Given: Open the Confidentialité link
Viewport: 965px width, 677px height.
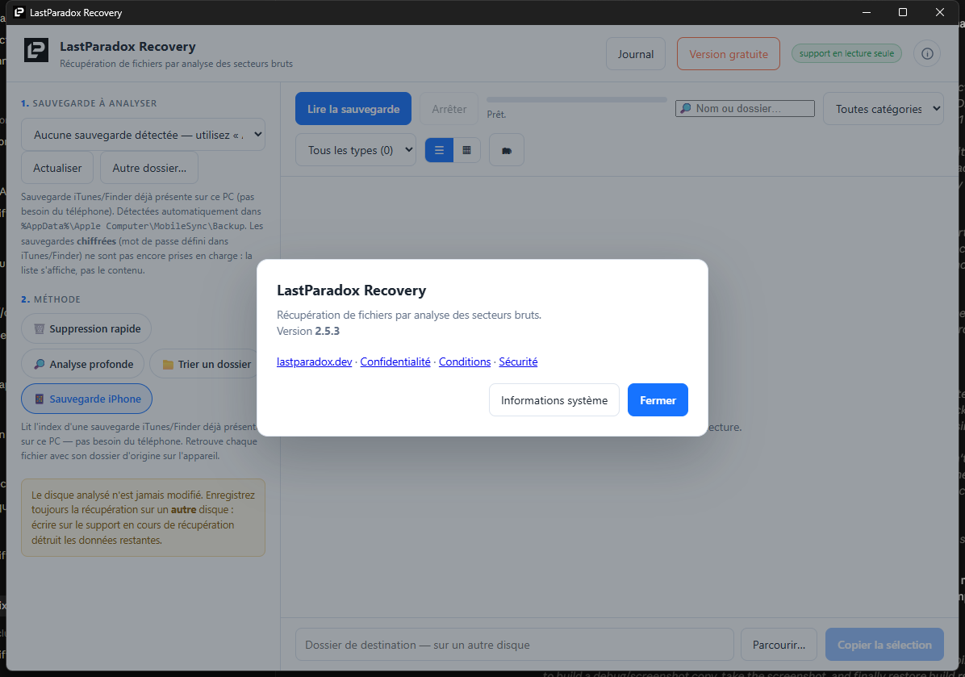Looking at the screenshot, I should click(x=395, y=361).
